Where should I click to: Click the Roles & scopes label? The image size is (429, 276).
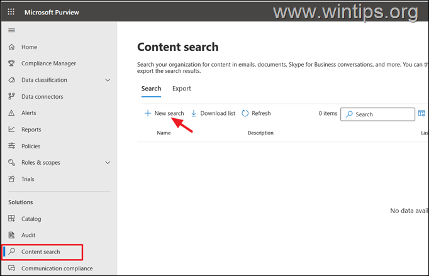(x=41, y=162)
